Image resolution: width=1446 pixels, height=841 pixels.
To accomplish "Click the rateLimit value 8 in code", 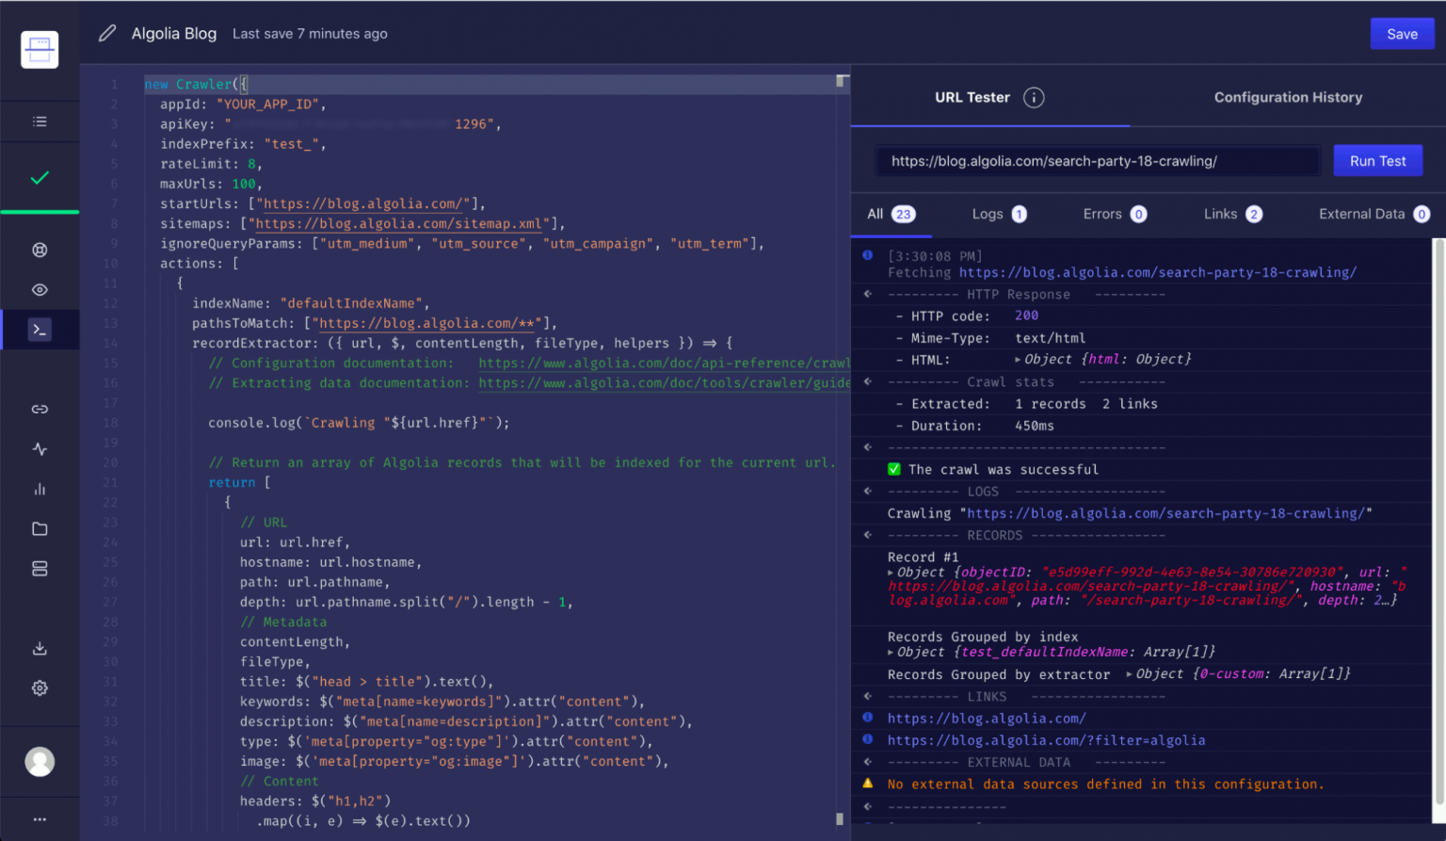I will coord(251,164).
